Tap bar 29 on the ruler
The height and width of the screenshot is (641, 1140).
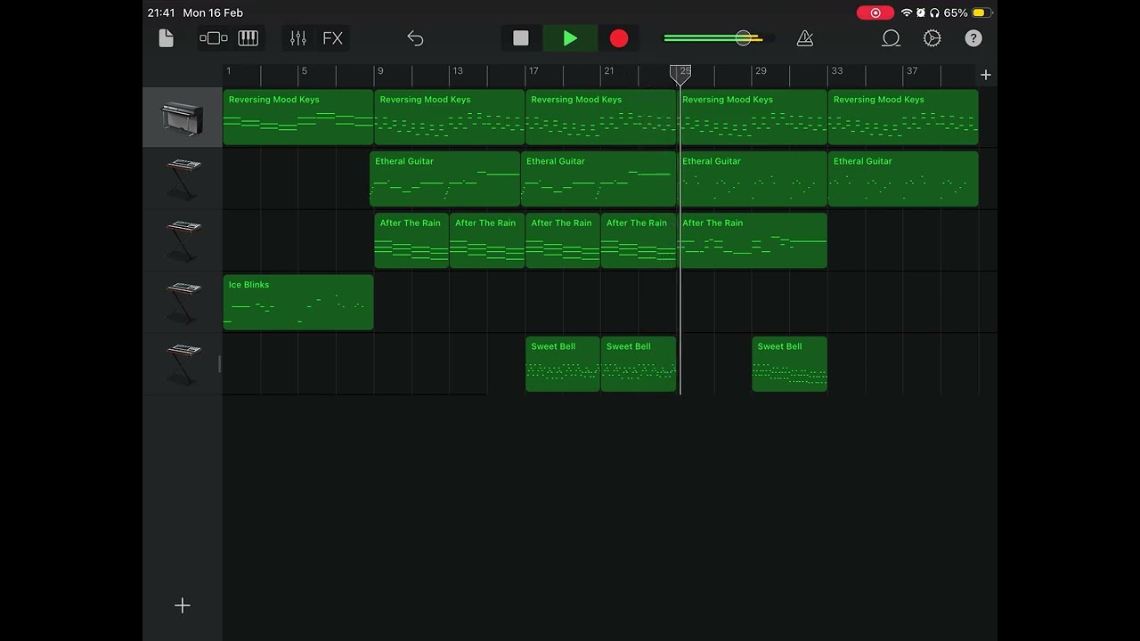[760, 71]
